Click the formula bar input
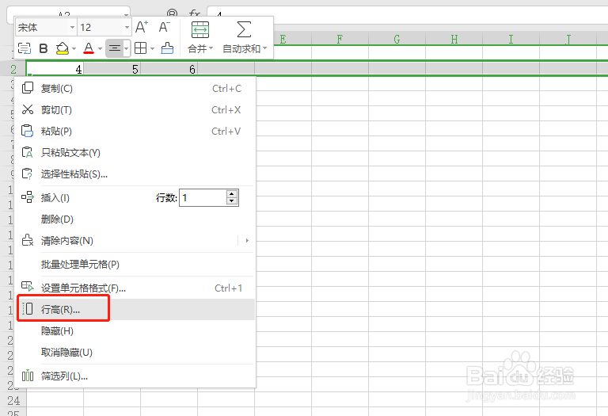The height and width of the screenshot is (416, 608). 407,14
